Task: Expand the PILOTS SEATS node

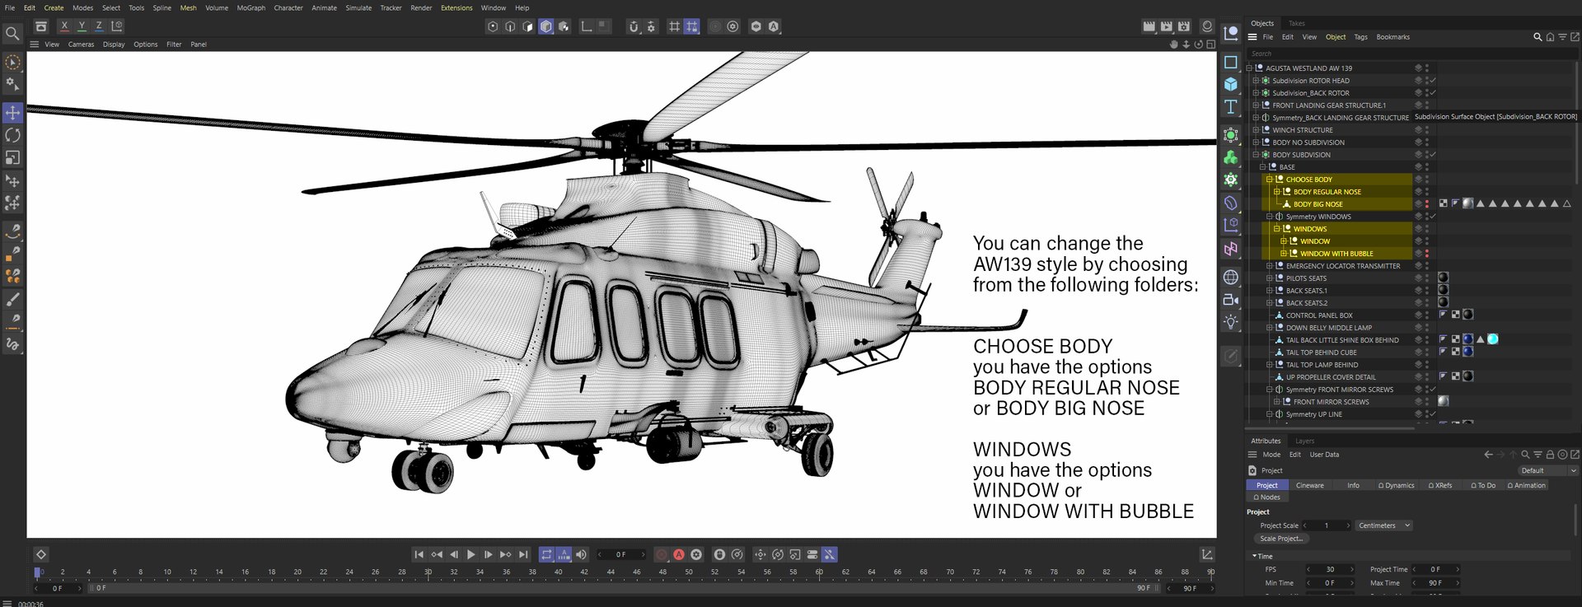Action: coord(1269,278)
